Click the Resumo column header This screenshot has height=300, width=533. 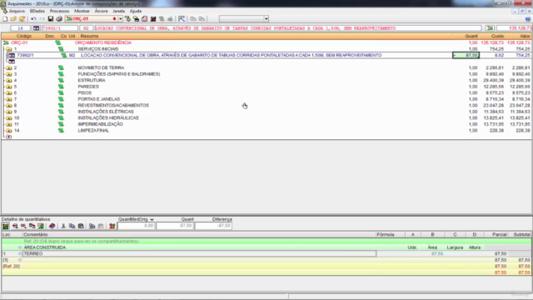[x=89, y=36]
